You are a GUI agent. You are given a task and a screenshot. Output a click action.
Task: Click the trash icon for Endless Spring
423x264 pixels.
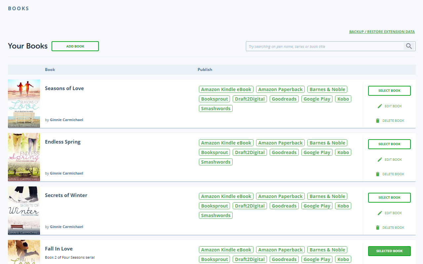[377, 174]
